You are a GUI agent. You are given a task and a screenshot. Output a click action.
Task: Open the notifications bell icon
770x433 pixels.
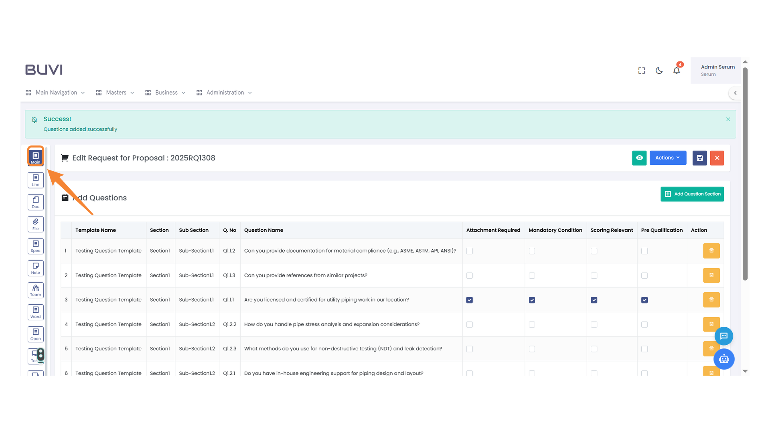coord(677,71)
